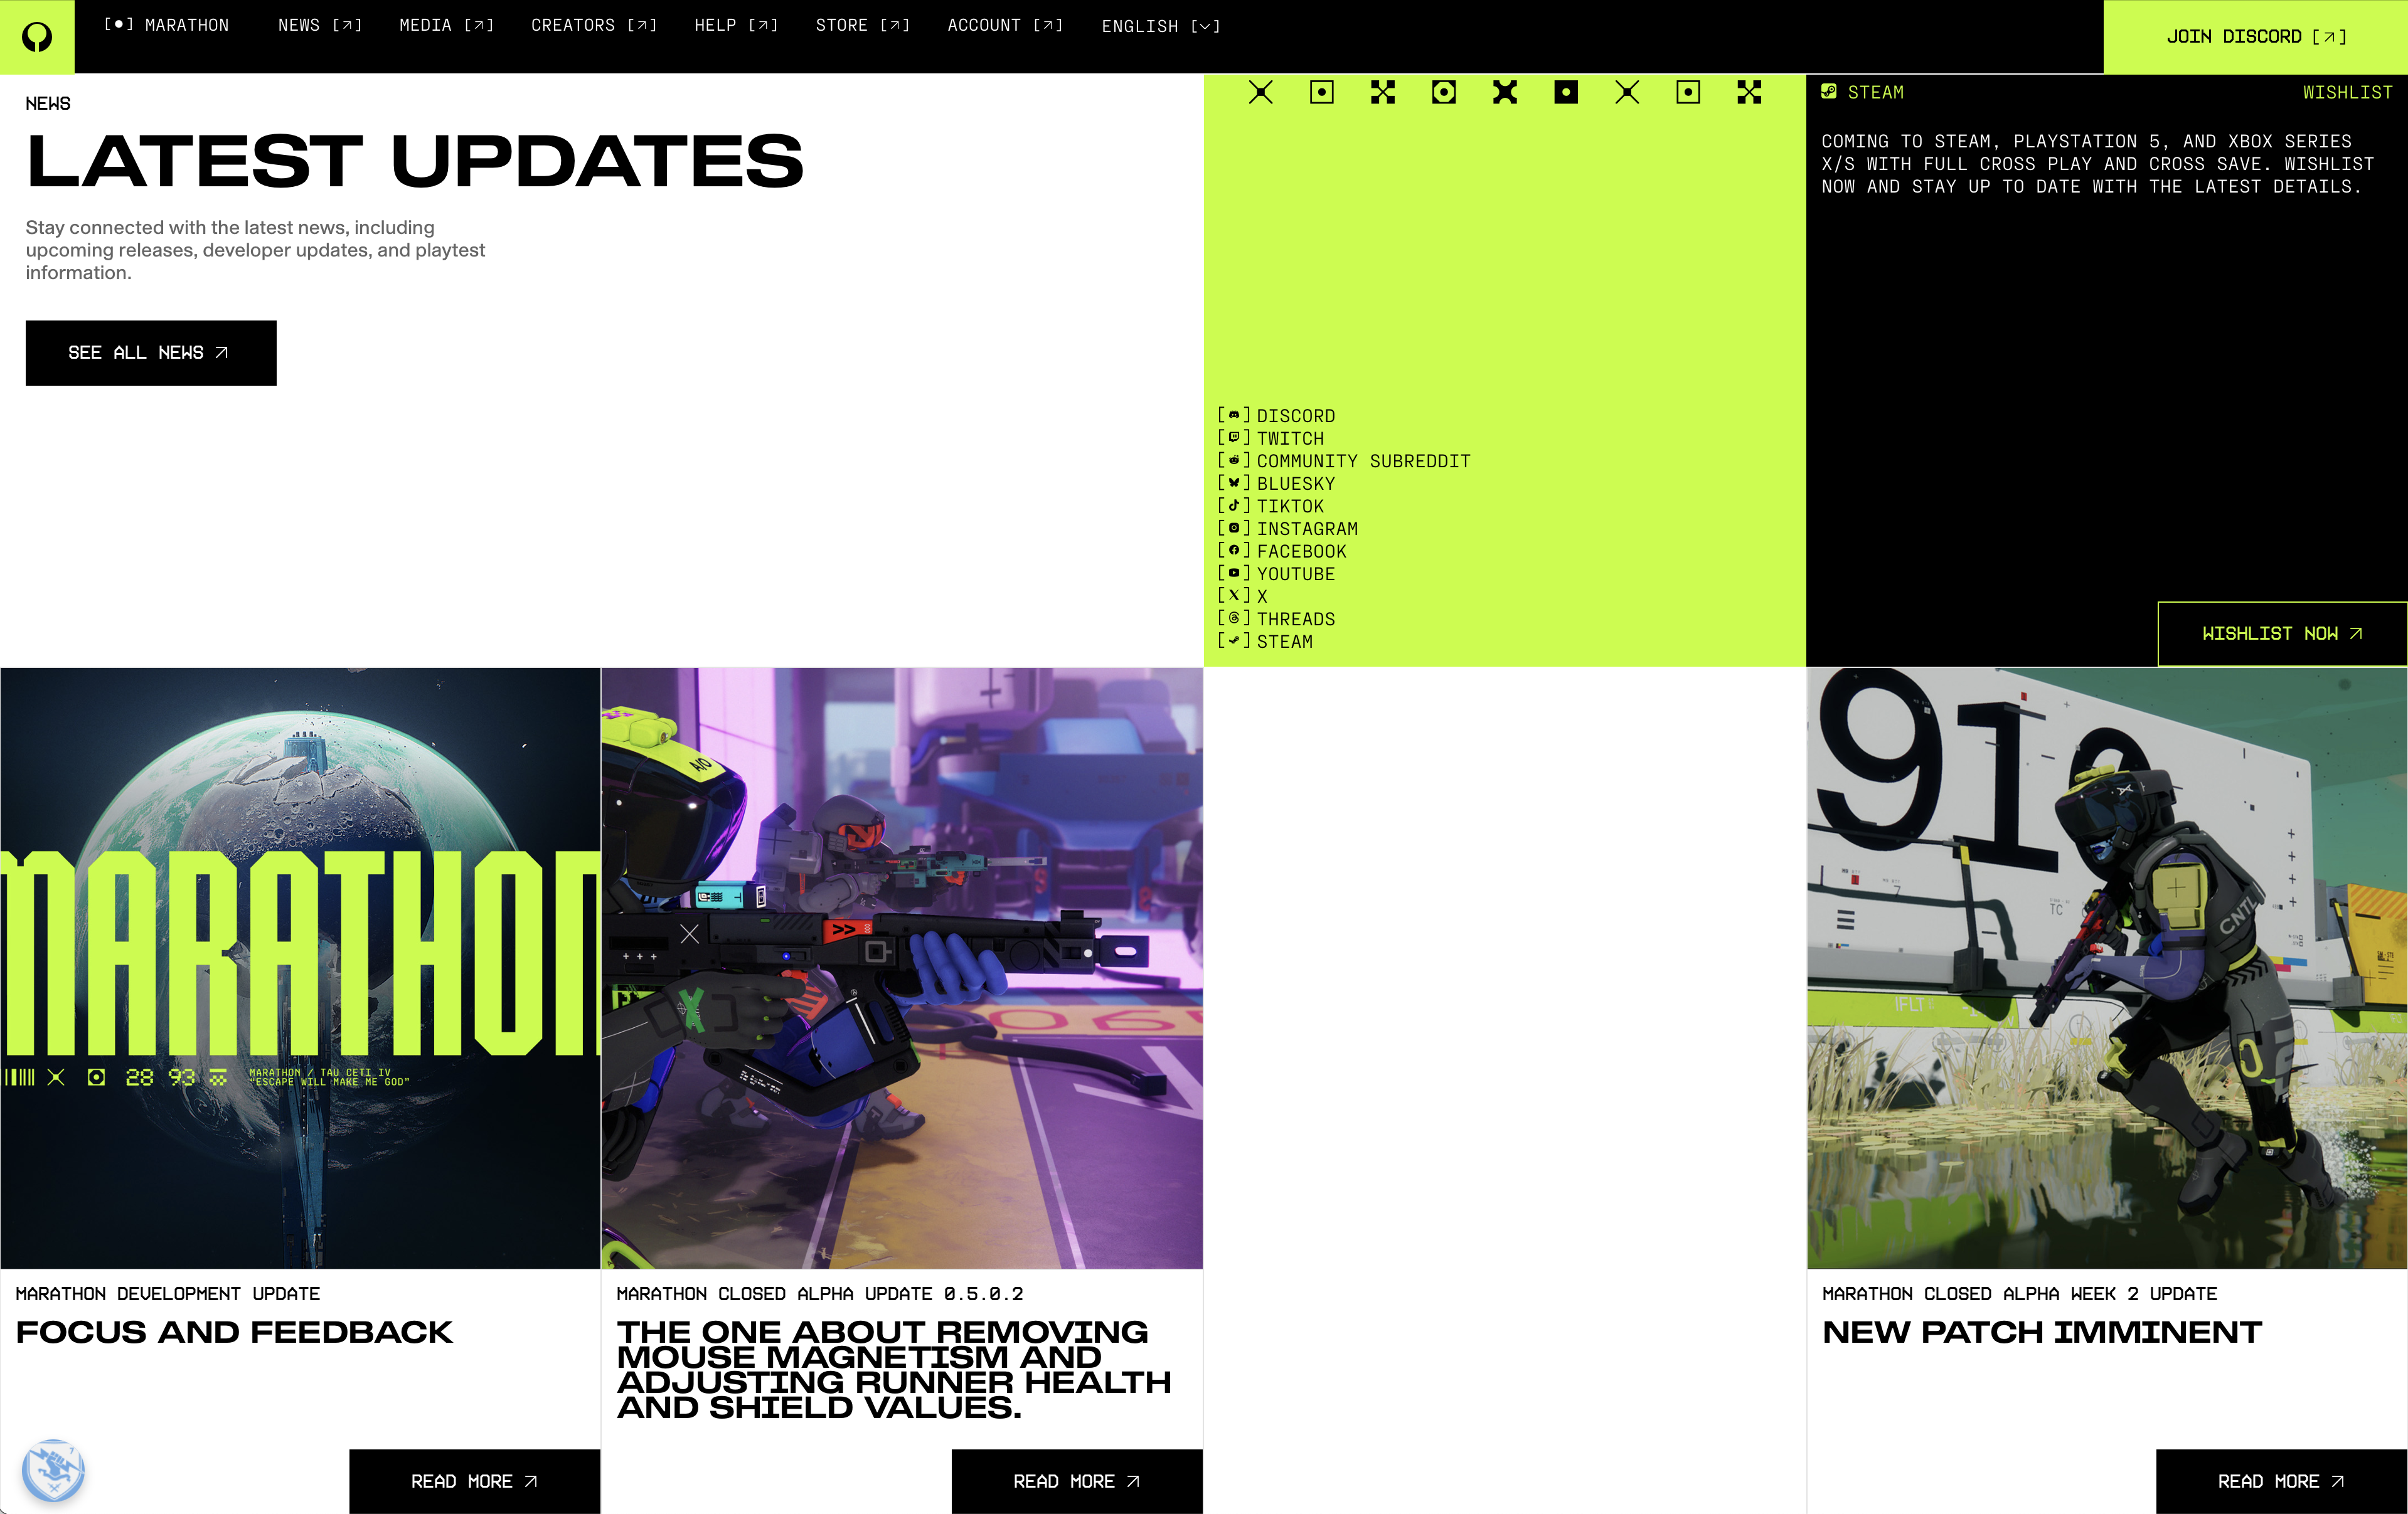
Task: Open the Creators navigation link
Action: pyautogui.click(x=593, y=25)
